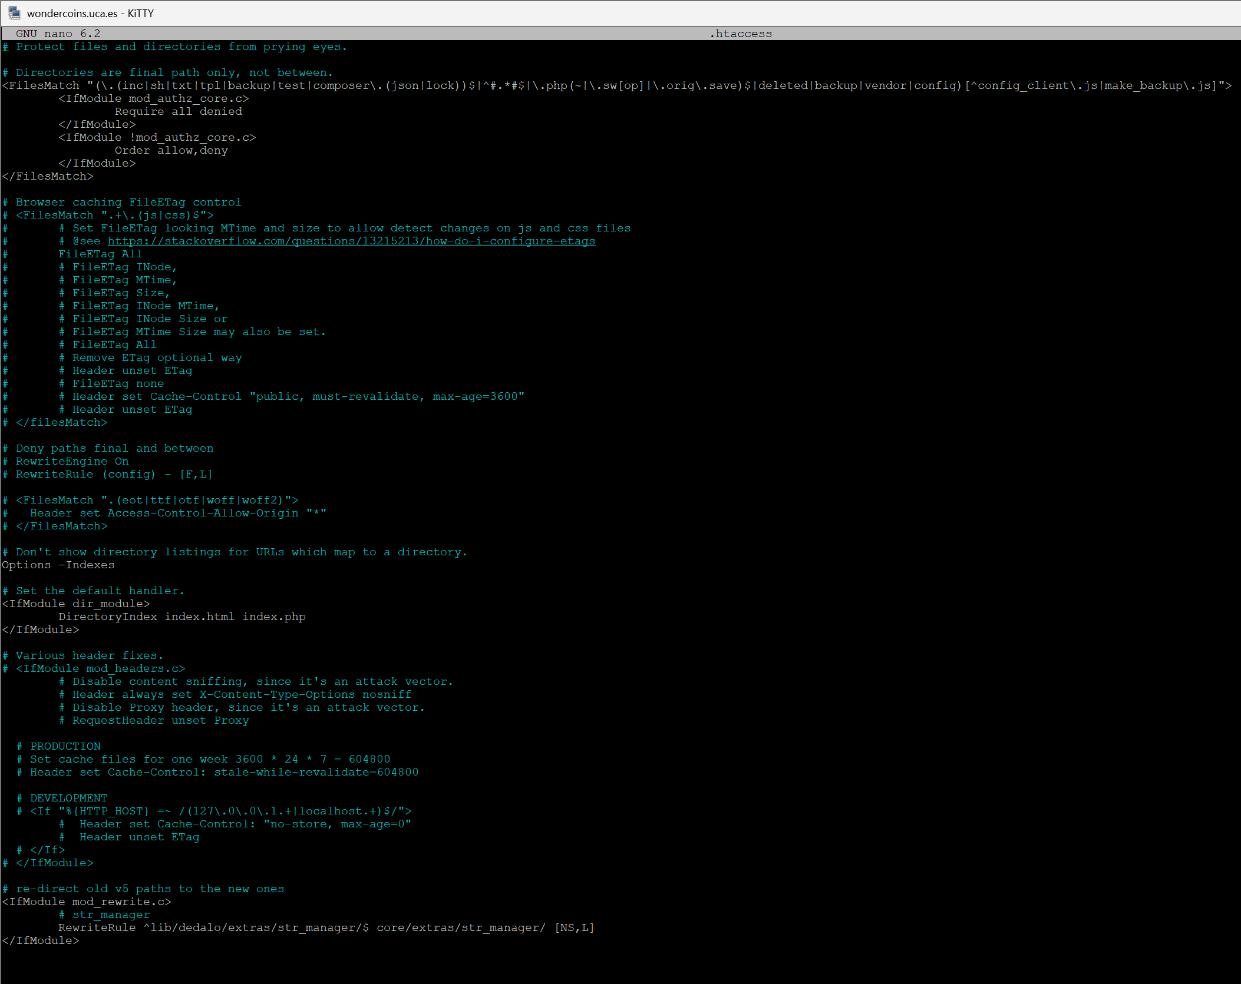Image resolution: width=1241 pixels, height=984 pixels.
Task: Click the 'no-store, max-age=0' Cache-Control line
Action: [x=235, y=824]
